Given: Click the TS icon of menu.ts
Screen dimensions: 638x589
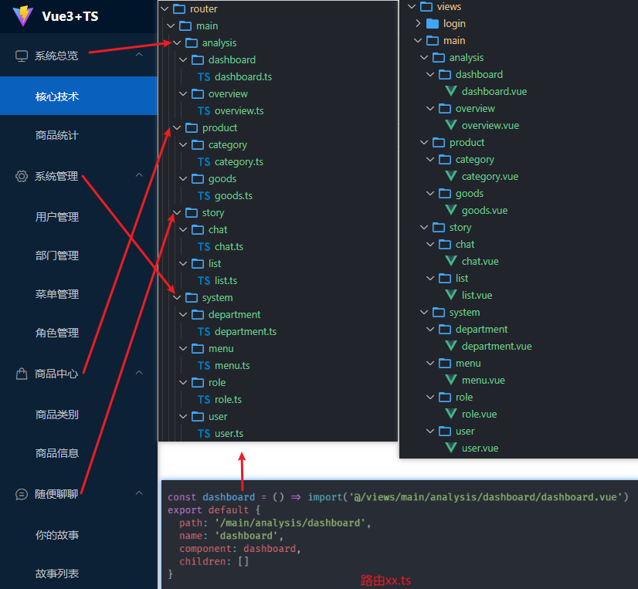Looking at the screenshot, I should click(204, 366).
